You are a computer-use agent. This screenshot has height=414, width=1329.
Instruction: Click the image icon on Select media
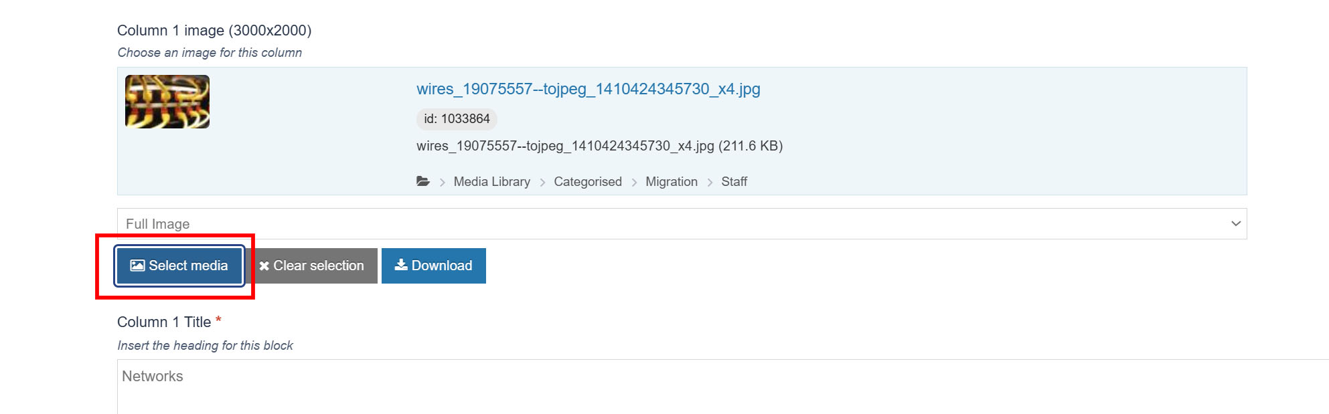pos(137,266)
